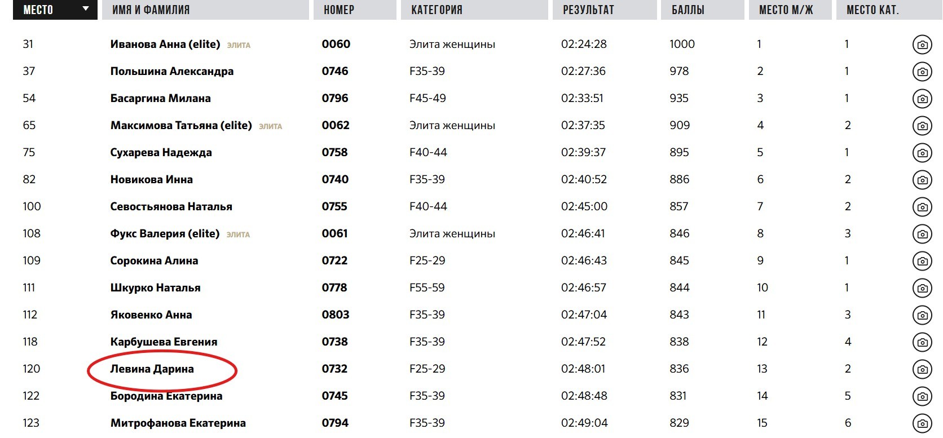Open photo icon for Польшина Александра

[x=922, y=72]
